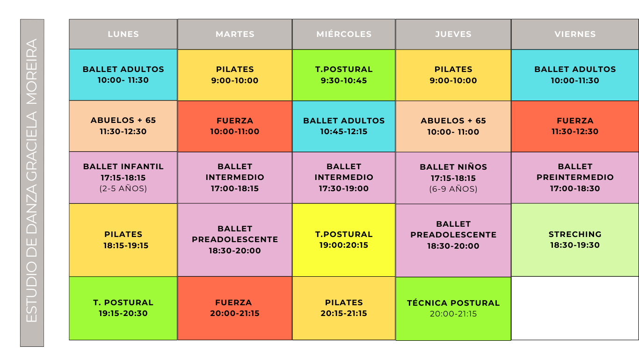This screenshot has width=639, height=359.
Task: Select the T.Postural 9:30-10:45 Wednesday class
Action: point(344,75)
